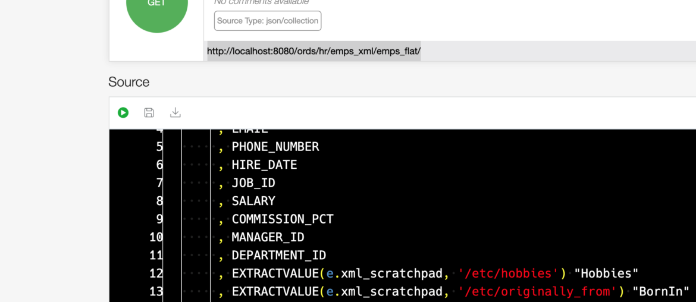Click DEPARTMENT_ID on line 11
This screenshot has width=696, height=302.
(279, 256)
